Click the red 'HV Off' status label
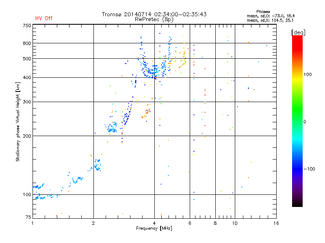 tap(44, 18)
